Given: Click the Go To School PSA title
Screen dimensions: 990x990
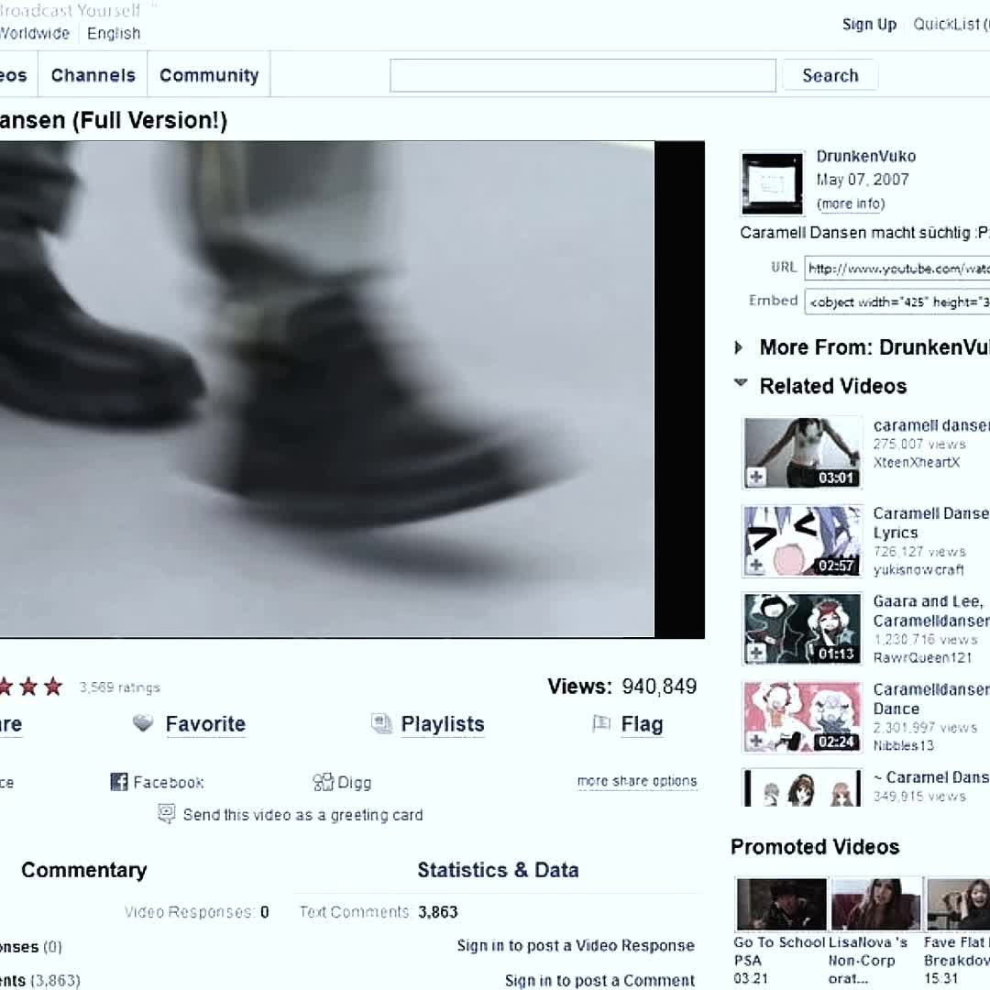Looking at the screenshot, I should coord(779,951).
